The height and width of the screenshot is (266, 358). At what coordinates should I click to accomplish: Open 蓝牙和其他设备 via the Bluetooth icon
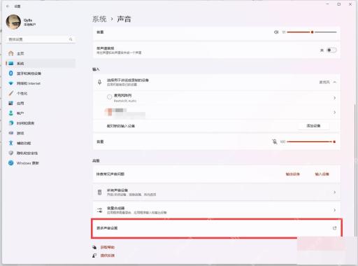click(x=10, y=73)
